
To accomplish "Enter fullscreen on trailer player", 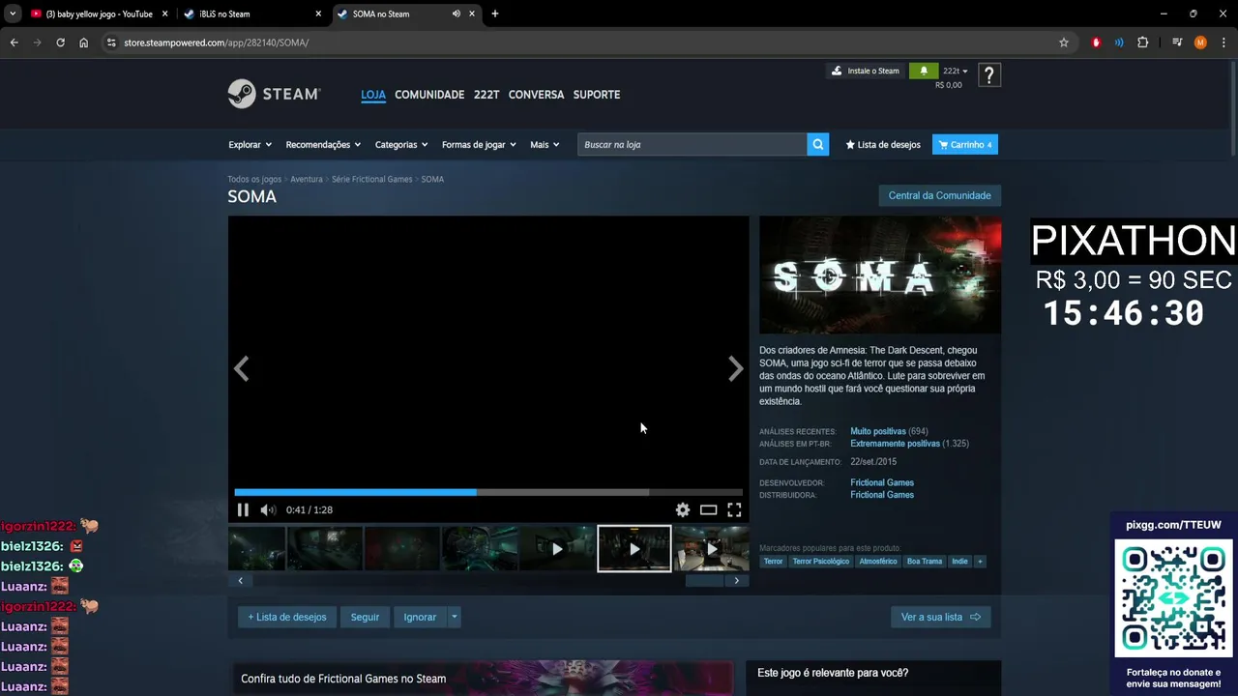I will coord(734,510).
